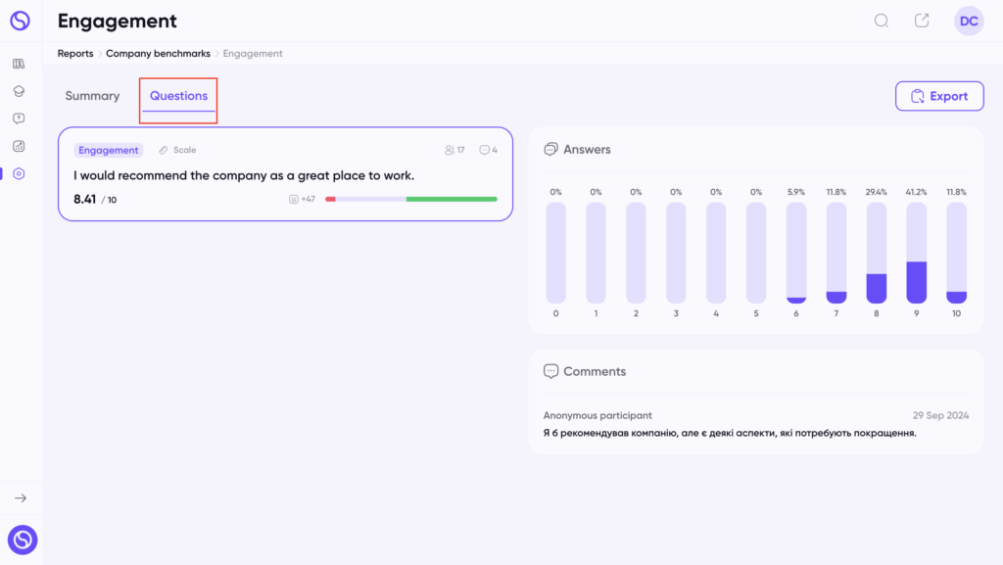Click the Export button

coord(939,96)
